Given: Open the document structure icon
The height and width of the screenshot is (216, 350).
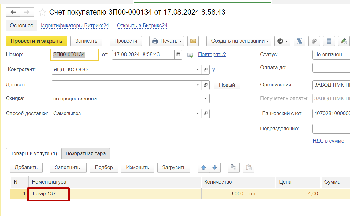Looking at the screenshot, I should pyautogui.click(x=299, y=41).
